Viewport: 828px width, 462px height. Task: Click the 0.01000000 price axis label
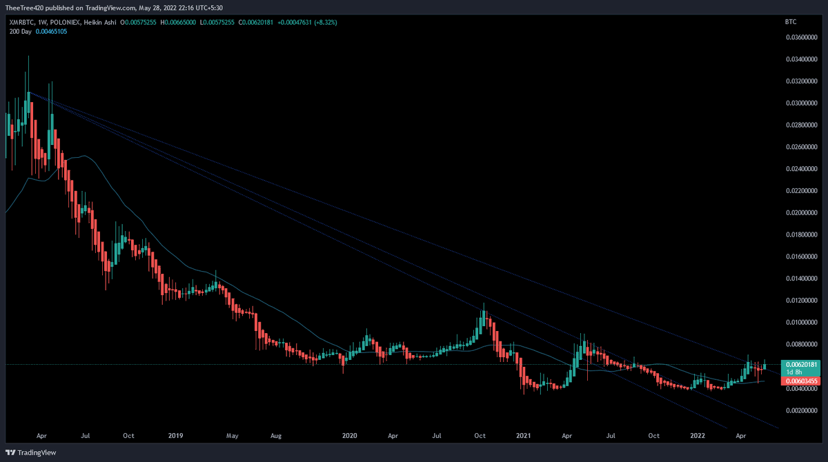(801, 323)
